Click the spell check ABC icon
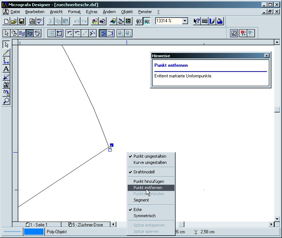 click(40, 21)
